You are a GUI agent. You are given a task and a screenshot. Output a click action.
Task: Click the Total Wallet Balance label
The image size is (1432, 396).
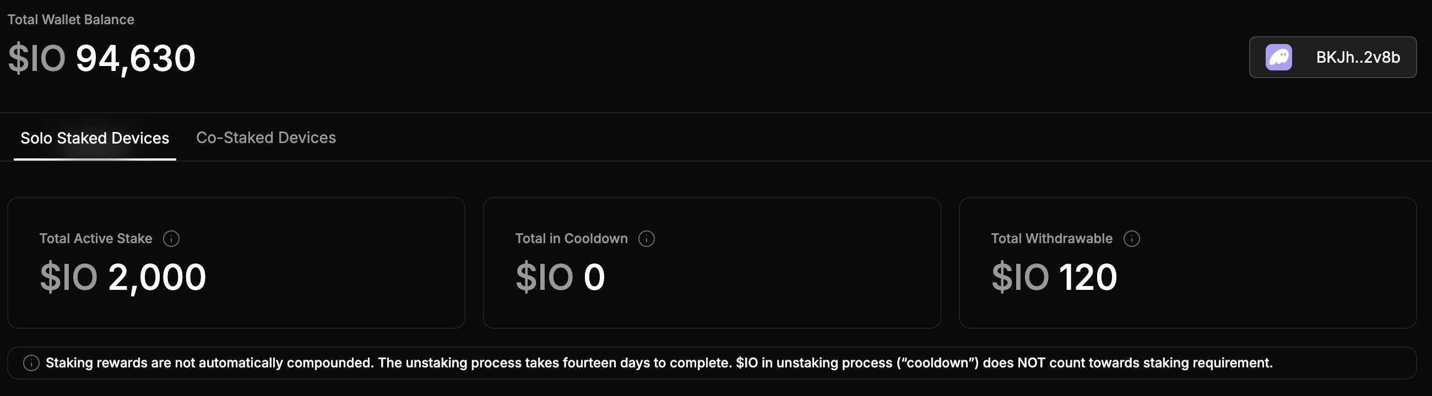[71, 19]
